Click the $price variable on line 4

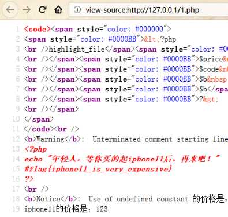[211, 59]
